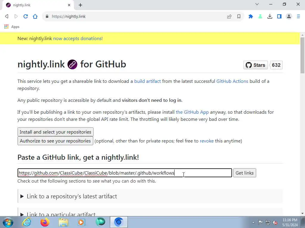
Task: Follow the 'revoke' link
Action: [207, 141]
